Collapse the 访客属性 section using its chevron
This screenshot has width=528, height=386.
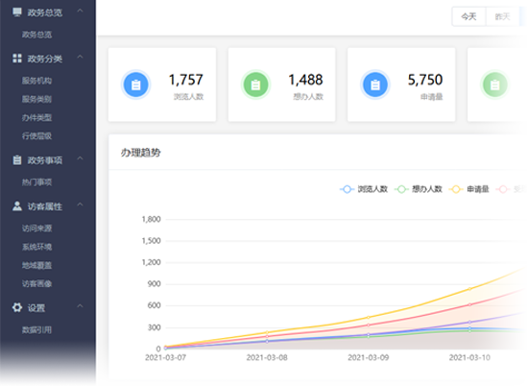point(80,205)
